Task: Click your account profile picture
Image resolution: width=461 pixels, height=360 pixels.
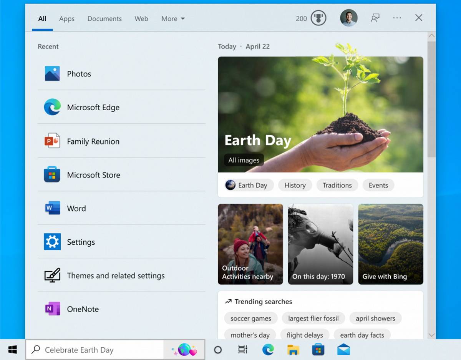Action: click(348, 18)
